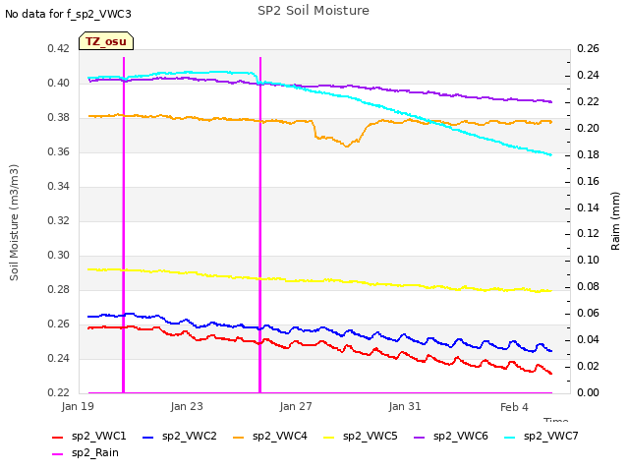Click the sp2_VWC5 legend label

coord(370,436)
